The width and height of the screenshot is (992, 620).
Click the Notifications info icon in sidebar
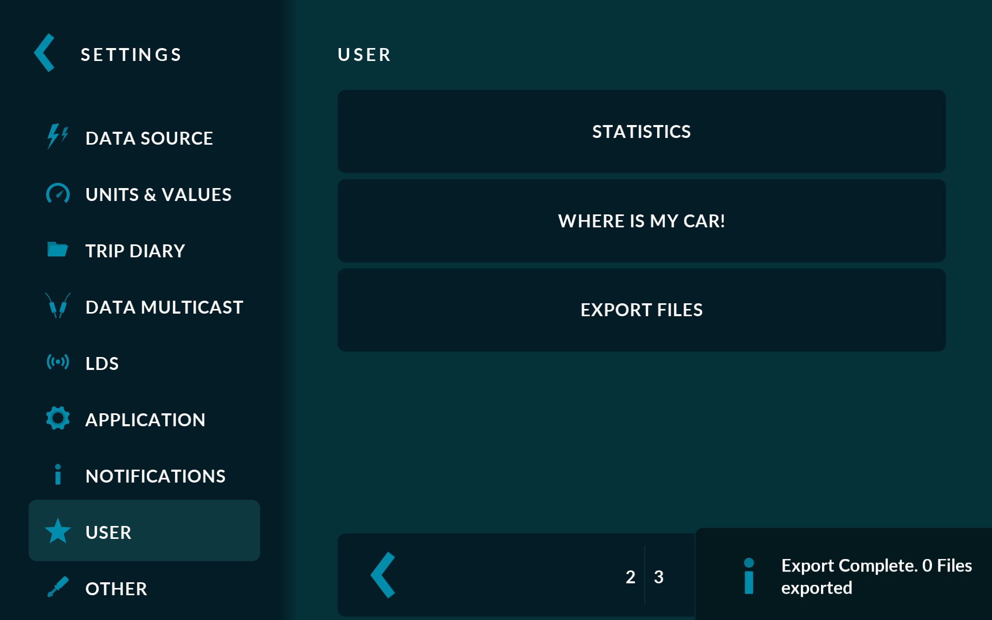(57, 474)
